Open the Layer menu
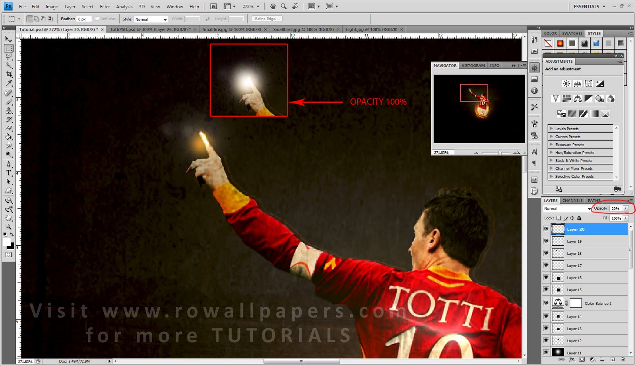This screenshot has width=636, height=366. [70, 7]
